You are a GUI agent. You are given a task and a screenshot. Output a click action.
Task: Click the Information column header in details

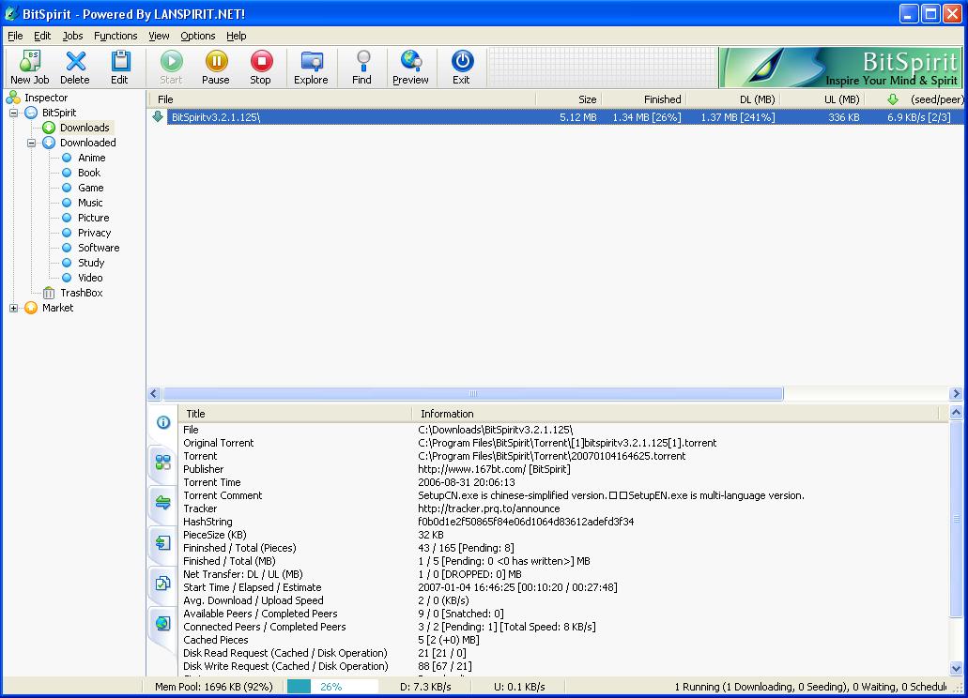click(x=675, y=414)
